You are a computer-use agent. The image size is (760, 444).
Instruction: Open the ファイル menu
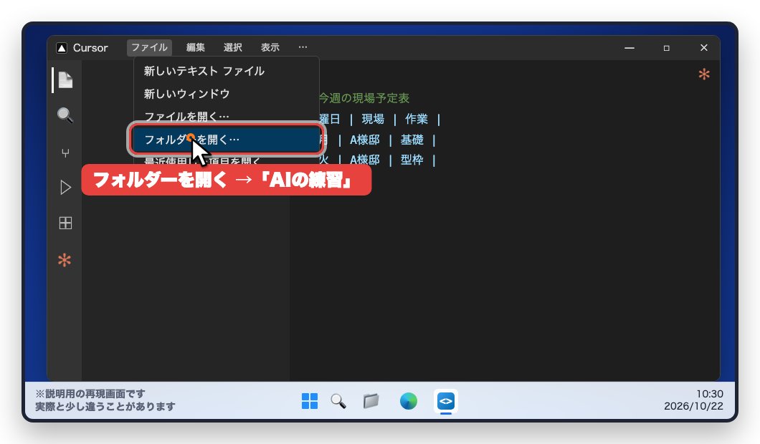149,47
